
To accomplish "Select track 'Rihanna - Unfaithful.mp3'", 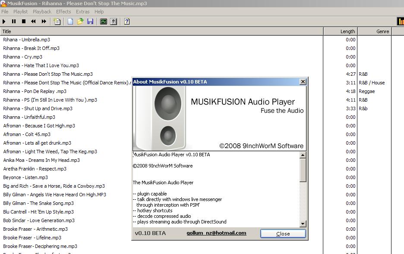I will [29, 117].
